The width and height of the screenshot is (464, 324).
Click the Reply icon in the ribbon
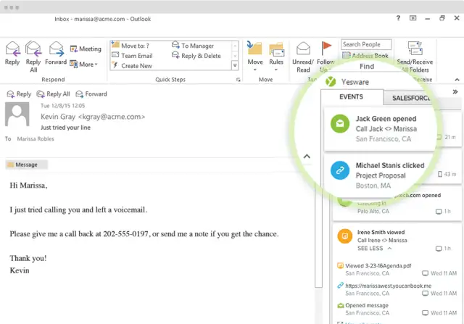pos(12,49)
